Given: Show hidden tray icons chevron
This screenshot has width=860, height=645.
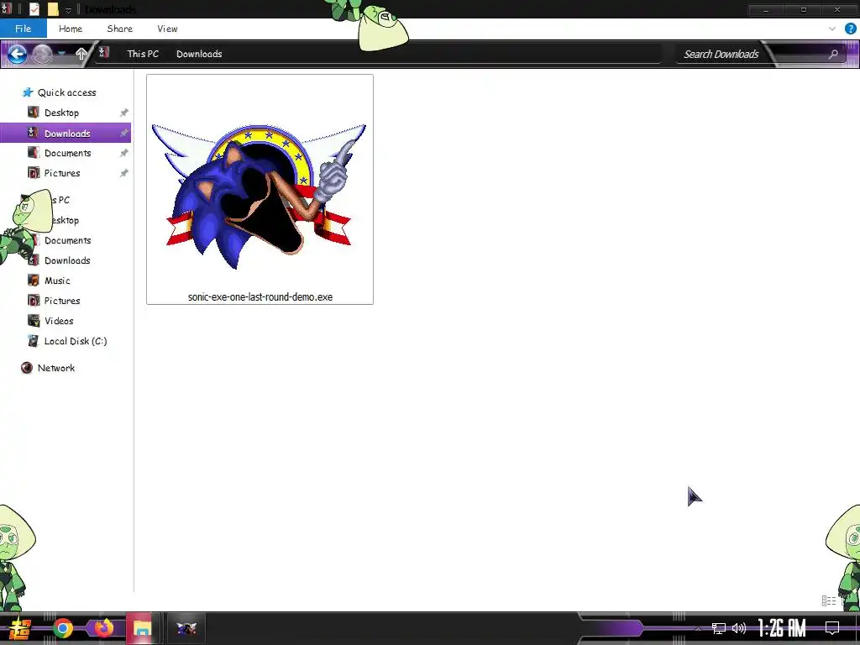Looking at the screenshot, I should click(698, 628).
